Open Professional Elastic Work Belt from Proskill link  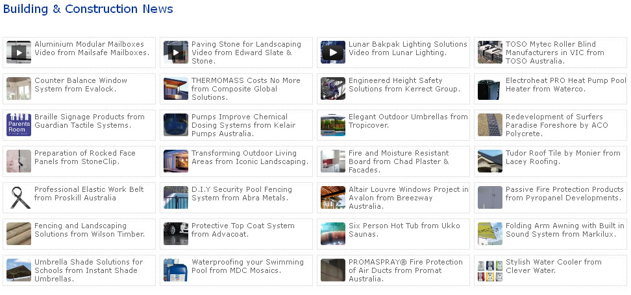pos(89,193)
